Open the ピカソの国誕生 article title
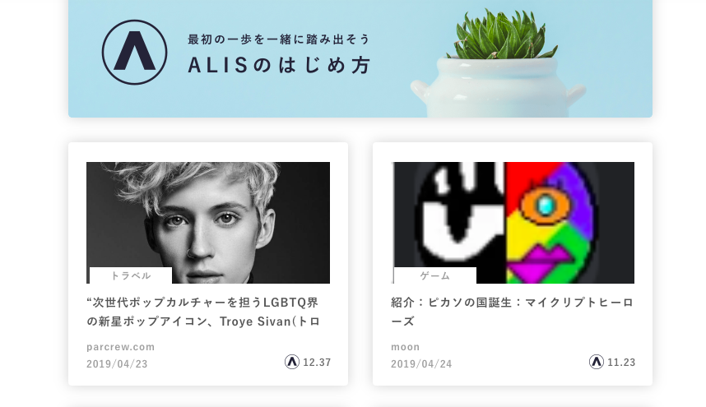This screenshot has height=407, width=706. [x=513, y=312]
